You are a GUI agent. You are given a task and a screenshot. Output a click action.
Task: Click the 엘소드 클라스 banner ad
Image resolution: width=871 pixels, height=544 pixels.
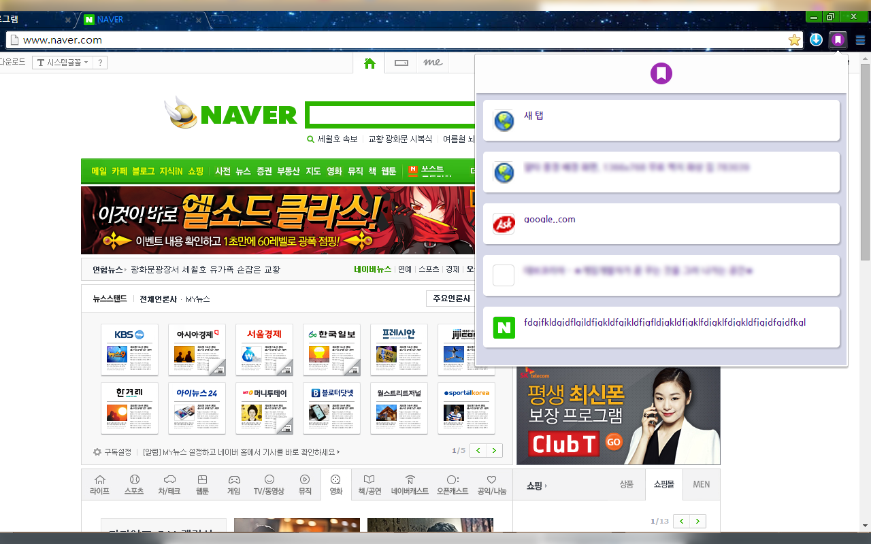click(278, 220)
